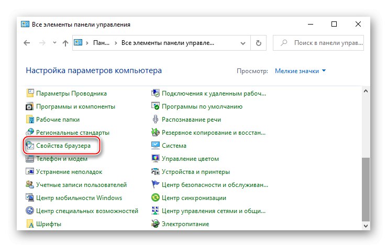Minimize the control panel window
The image size is (387, 247).
311,24
